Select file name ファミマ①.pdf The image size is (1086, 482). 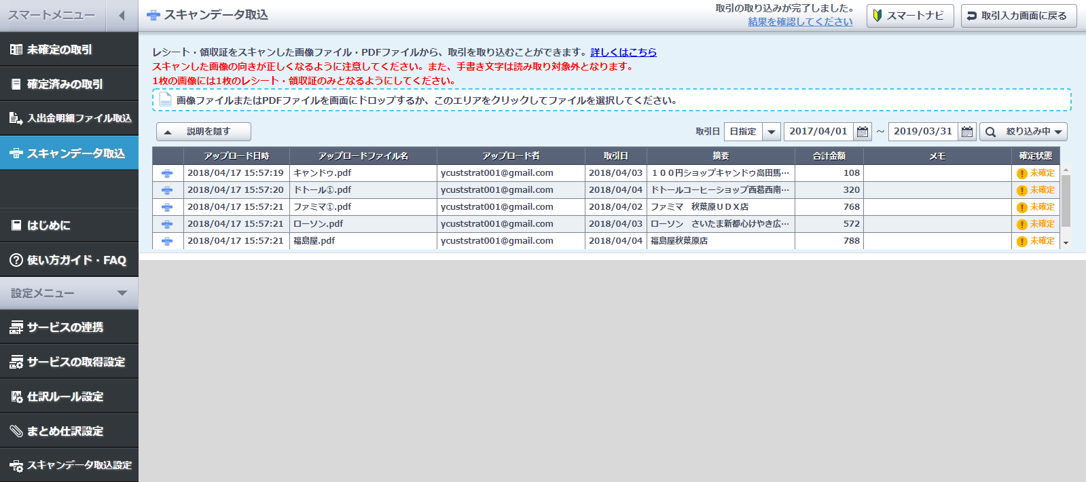[x=323, y=207]
